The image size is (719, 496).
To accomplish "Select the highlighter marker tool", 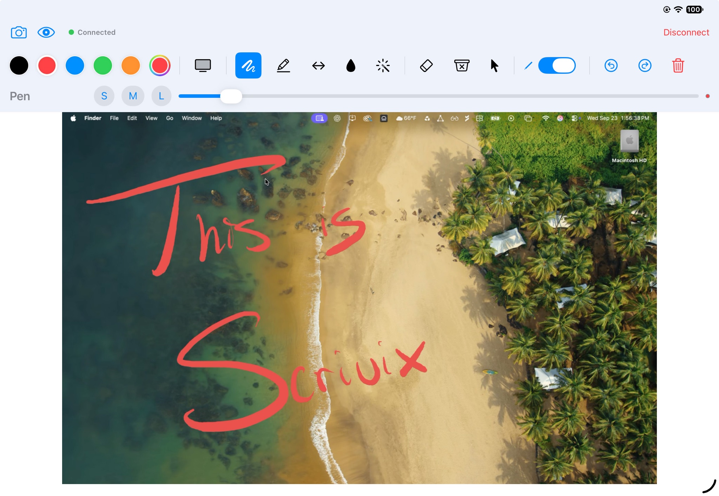I will pos(283,65).
